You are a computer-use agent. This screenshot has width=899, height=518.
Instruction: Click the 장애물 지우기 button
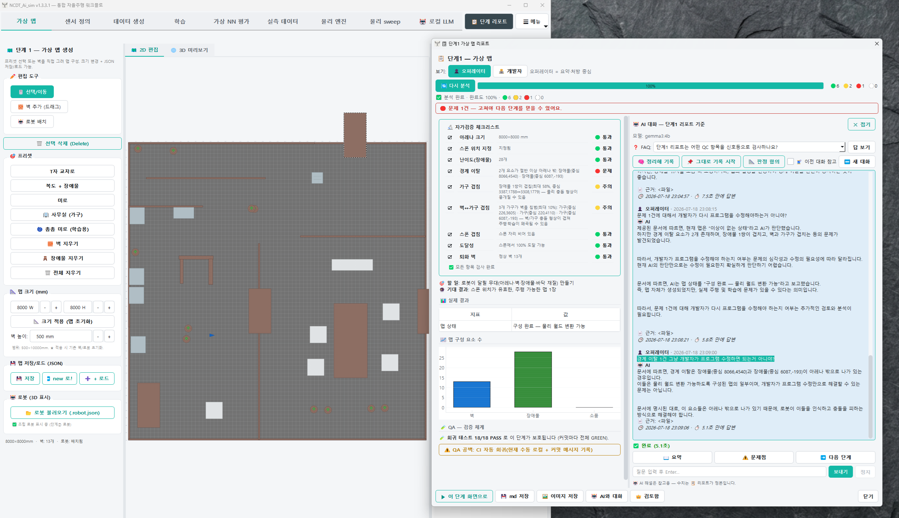tap(63, 258)
